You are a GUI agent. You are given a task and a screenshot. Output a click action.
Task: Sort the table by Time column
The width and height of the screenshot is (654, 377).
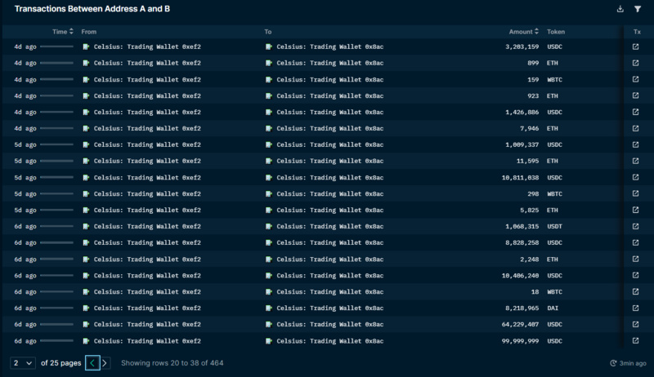pyautogui.click(x=62, y=32)
